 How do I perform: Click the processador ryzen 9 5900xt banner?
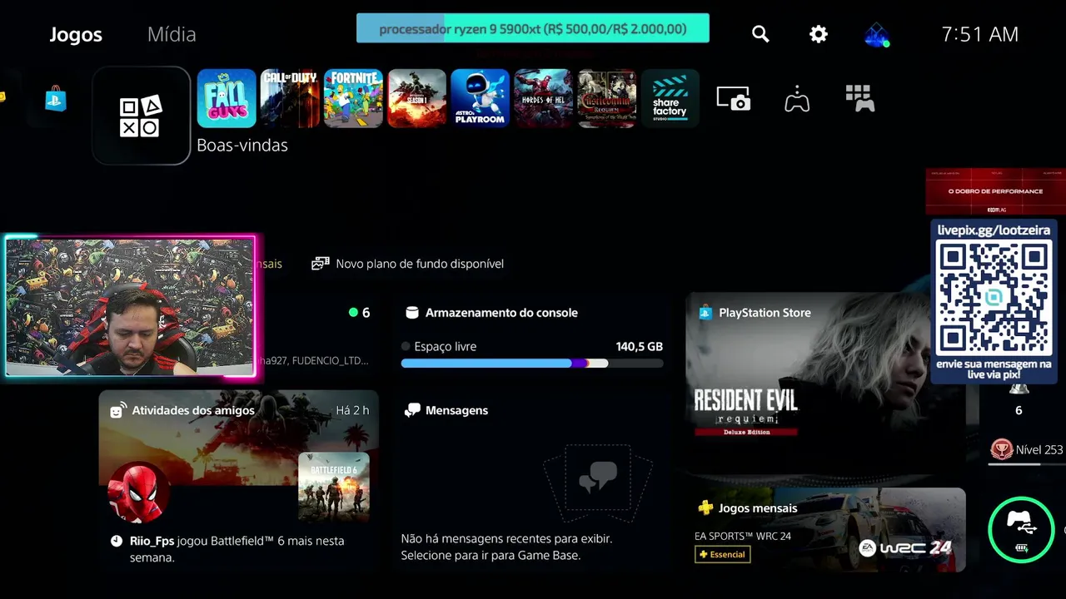pyautogui.click(x=533, y=28)
